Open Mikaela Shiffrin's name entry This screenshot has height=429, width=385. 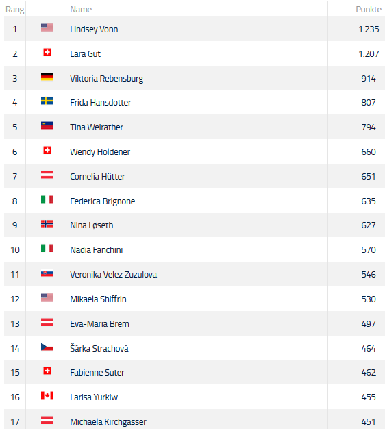tap(98, 299)
